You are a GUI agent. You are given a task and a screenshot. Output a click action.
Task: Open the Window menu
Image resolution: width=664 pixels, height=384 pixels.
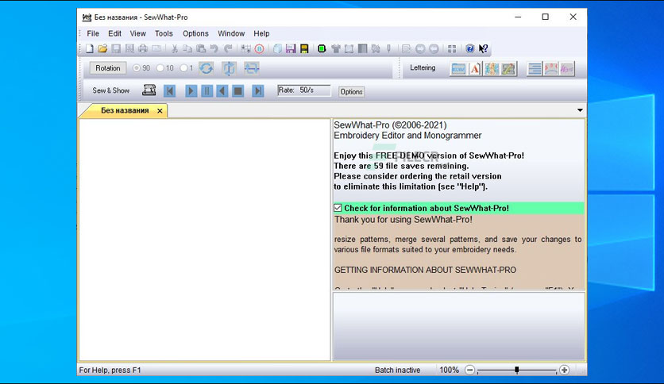click(x=231, y=33)
